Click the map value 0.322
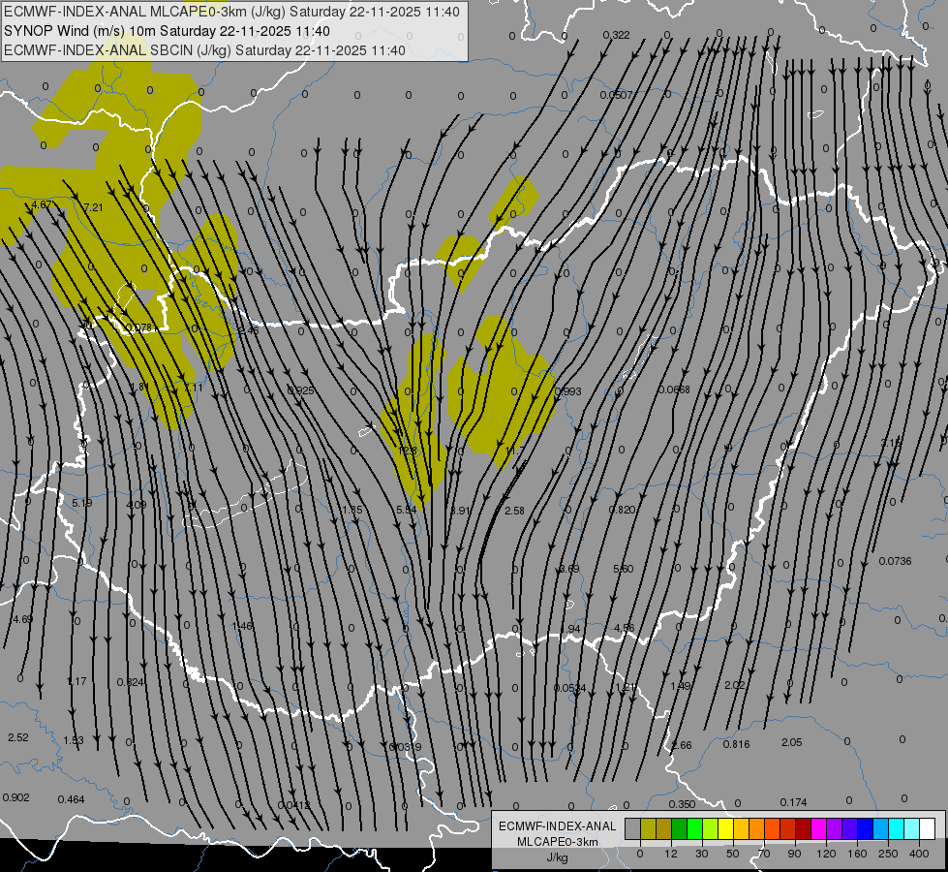 616,35
